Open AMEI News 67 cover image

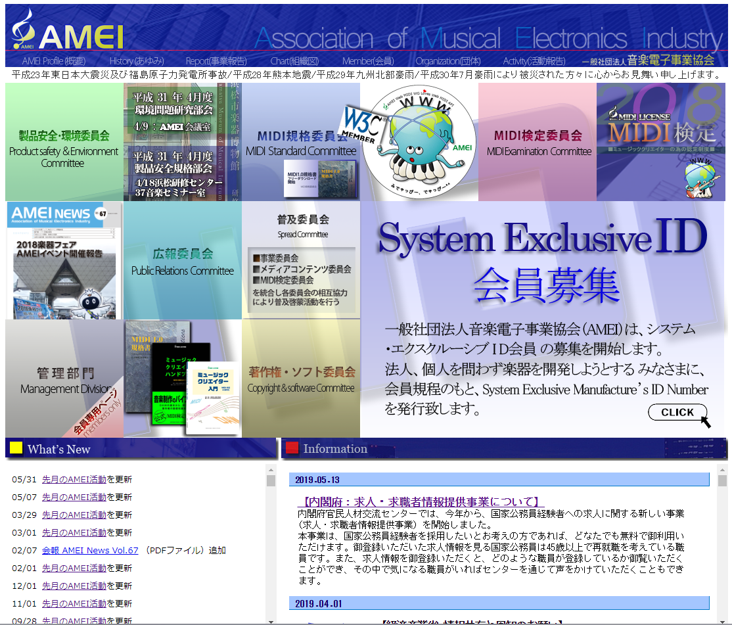pyautogui.click(x=64, y=260)
